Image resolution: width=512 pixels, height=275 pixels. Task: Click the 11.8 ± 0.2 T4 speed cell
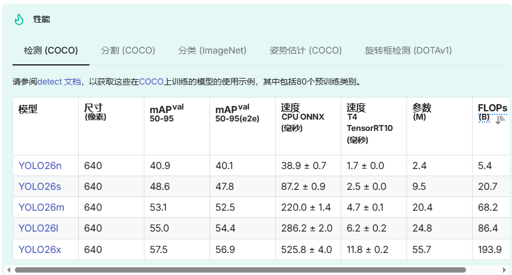click(374, 249)
